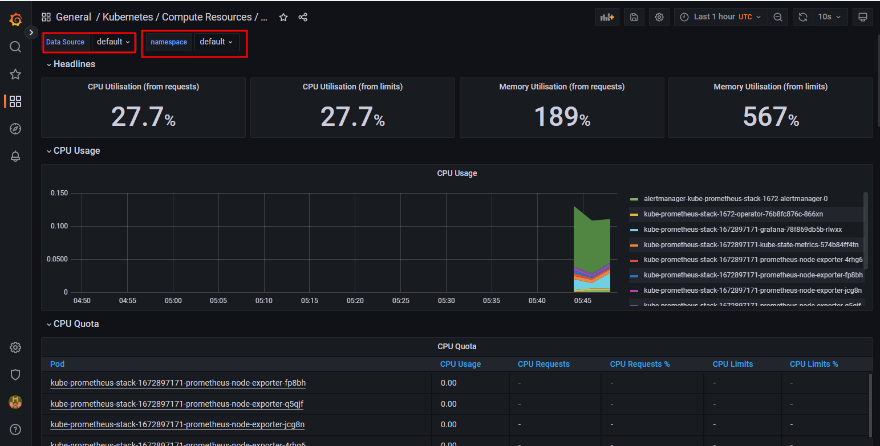
Task: Toggle node-exporter-jcg8n legend series
Action: tap(753, 290)
